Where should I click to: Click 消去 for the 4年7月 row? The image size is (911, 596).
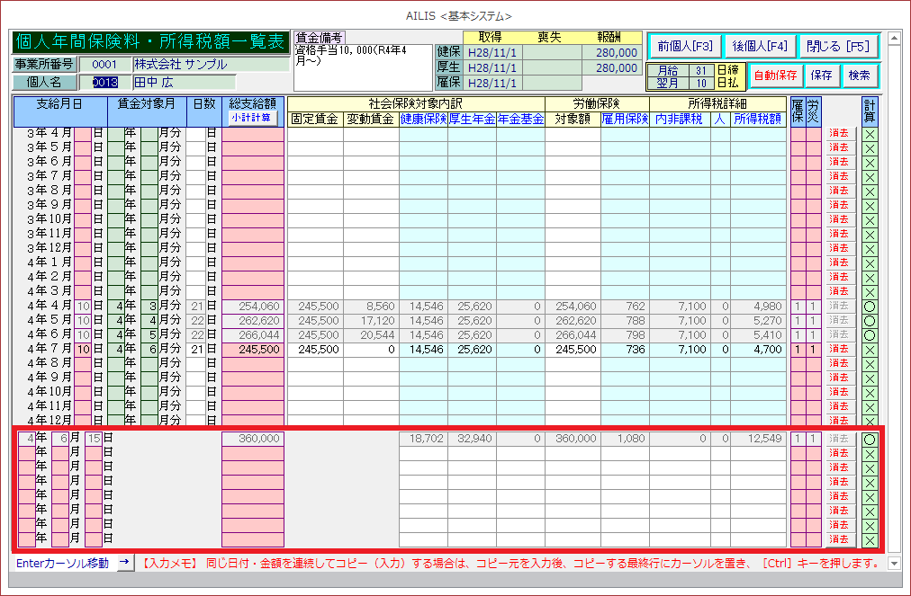tap(839, 349)
